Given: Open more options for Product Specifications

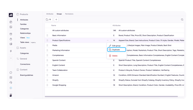Looking at the screenshot, I should click(108, 40).
